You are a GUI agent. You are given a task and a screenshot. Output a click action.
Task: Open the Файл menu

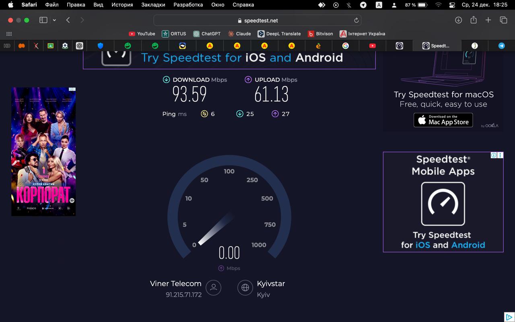52,5
